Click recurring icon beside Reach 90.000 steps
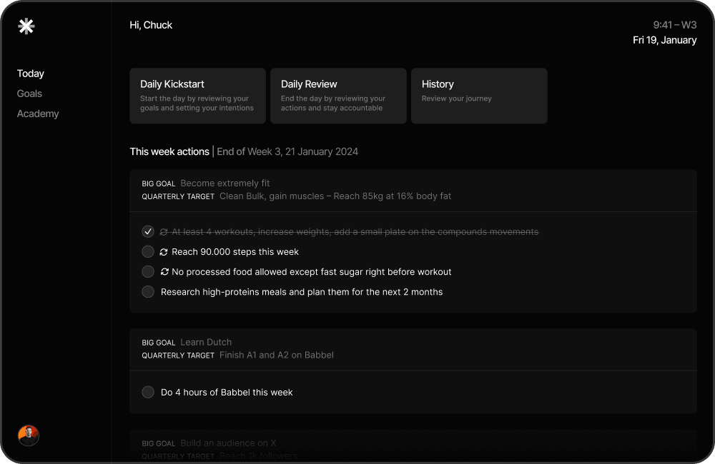The height and width of the screenshot is (464, 715). click(x=164, y=252)
